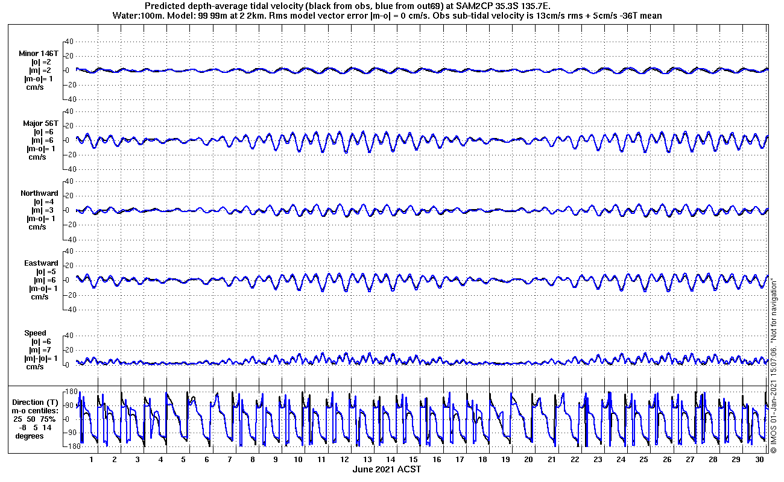Click the day '24' label on the date axis
The width and height of the screenshot is (784, 482).
[621, 459]
